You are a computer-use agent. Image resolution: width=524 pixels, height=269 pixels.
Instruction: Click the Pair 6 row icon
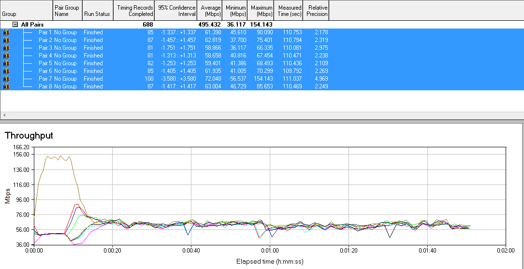point(6,71)
